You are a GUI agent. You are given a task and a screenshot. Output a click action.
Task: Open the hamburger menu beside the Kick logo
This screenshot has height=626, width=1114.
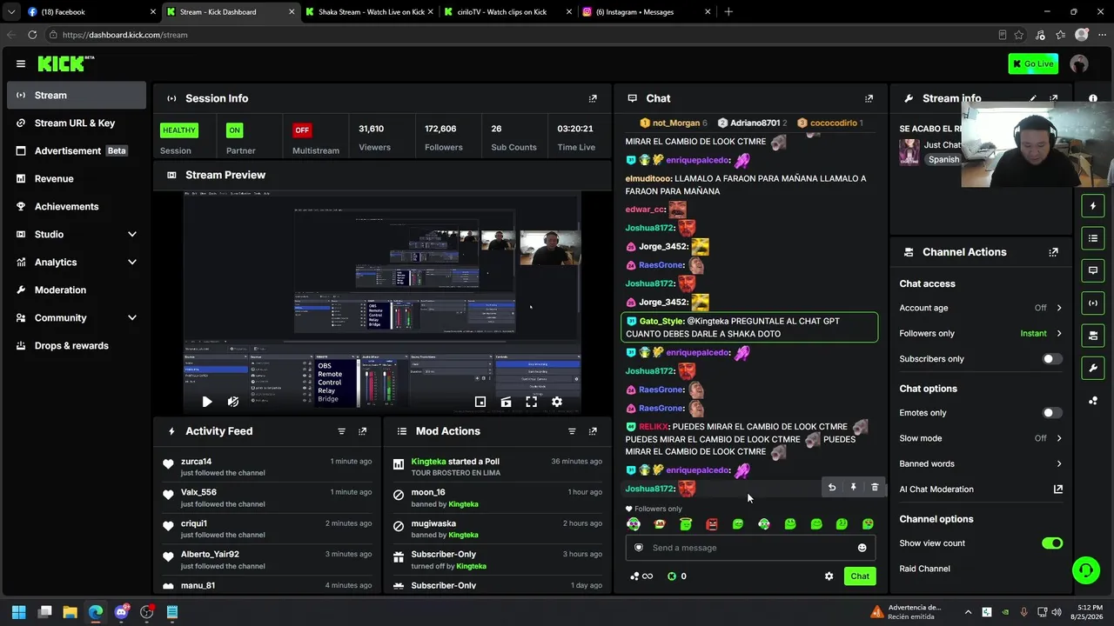pyautogui.click(x=21, y=63)
